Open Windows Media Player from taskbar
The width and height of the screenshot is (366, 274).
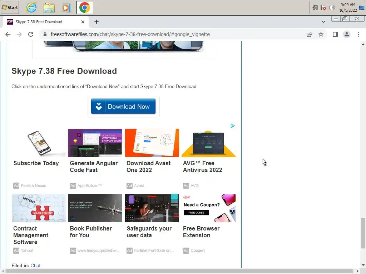point(66,8)
